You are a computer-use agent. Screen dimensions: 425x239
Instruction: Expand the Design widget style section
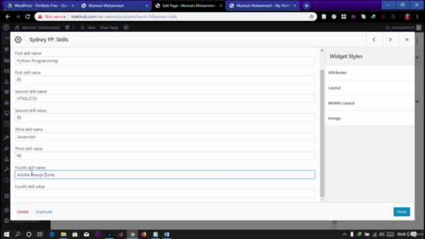point(370,118)
